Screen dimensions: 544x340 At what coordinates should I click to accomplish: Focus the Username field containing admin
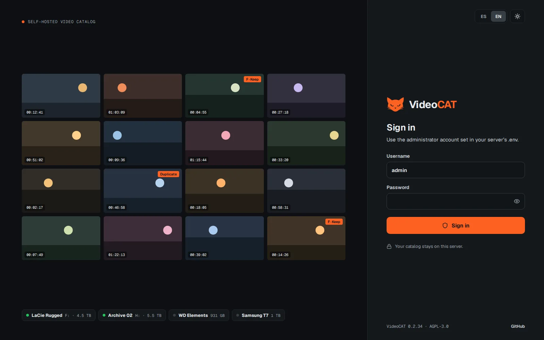[x=456, y=170]
